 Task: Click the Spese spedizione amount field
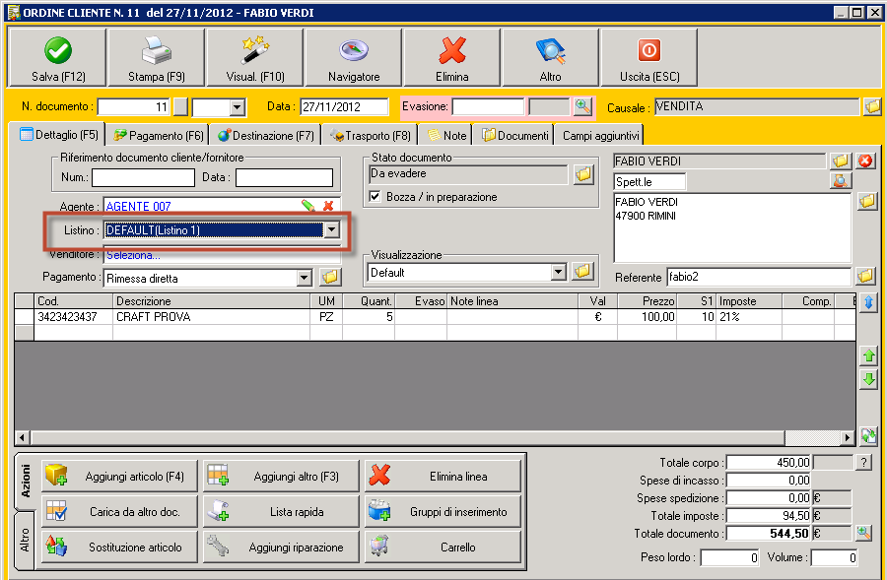coord(769,498)
